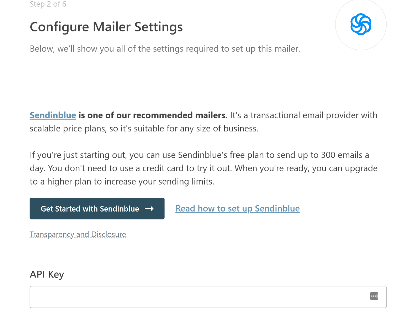
Task: Open Read how to set up Sendinblue
Action: pos(238,208)
